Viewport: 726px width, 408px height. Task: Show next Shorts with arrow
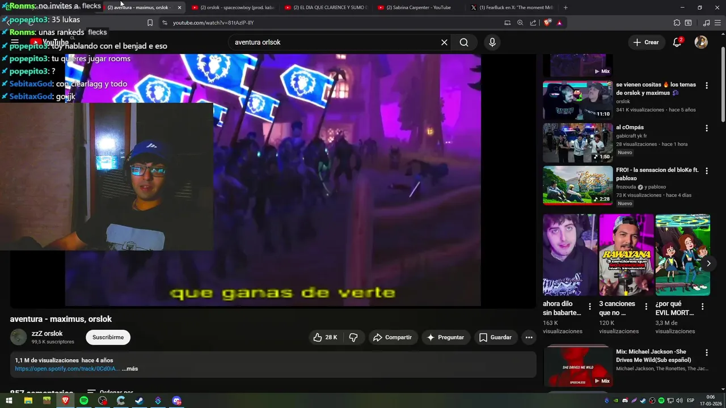708,263
